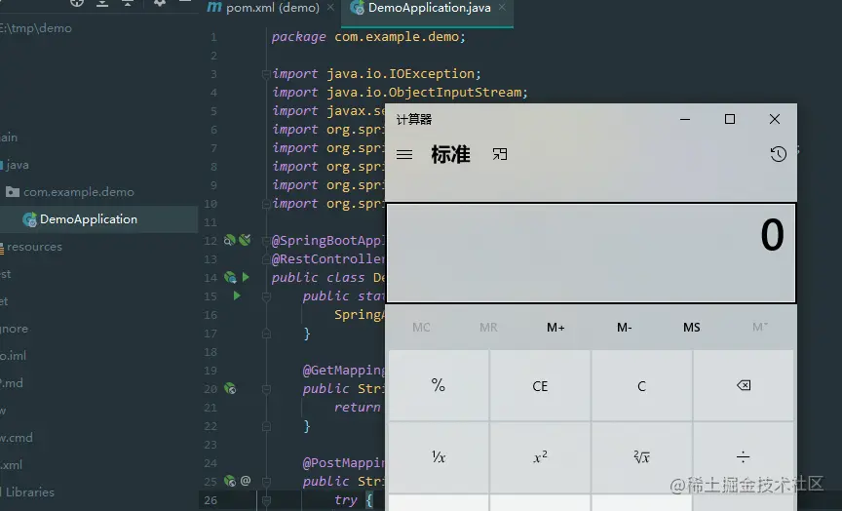Open project panel settings gear icon
Viewport: 842px width, 511px height.
coord(159,3)
